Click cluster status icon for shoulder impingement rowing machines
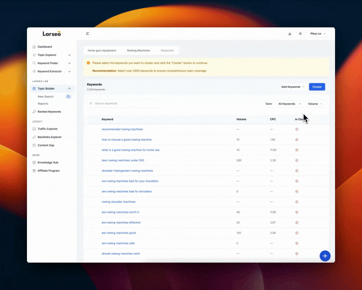This screenshot has height=290, width=362. coord(297,171)
